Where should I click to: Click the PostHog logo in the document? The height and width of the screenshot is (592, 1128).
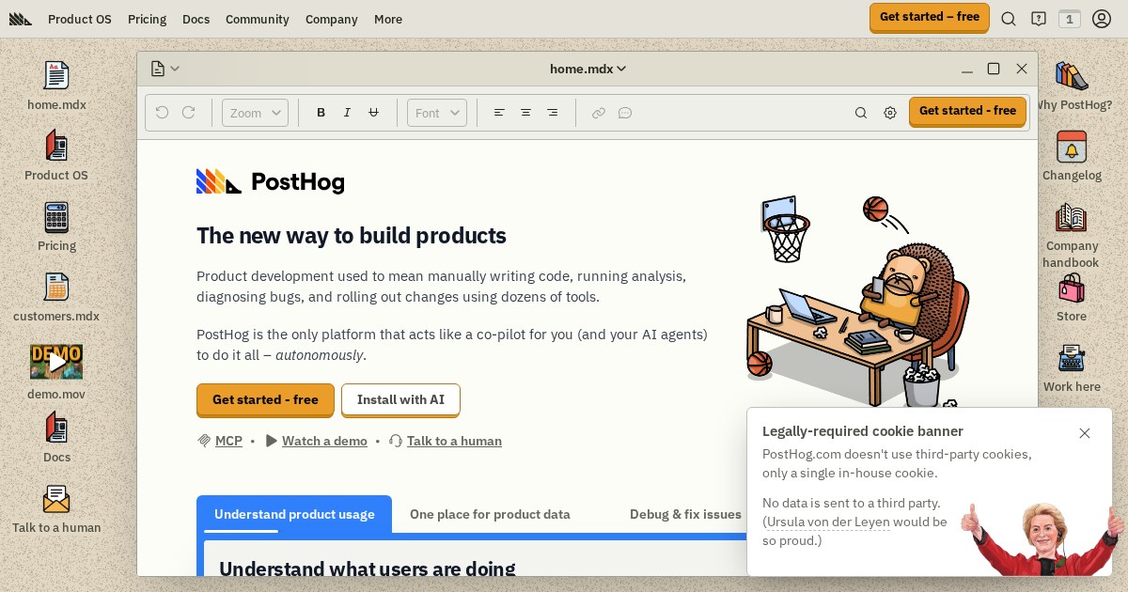pos(271,181)
